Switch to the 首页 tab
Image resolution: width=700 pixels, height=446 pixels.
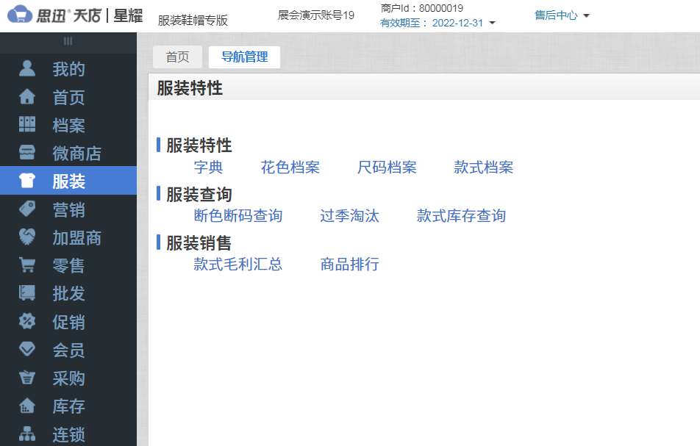point(177,57)
